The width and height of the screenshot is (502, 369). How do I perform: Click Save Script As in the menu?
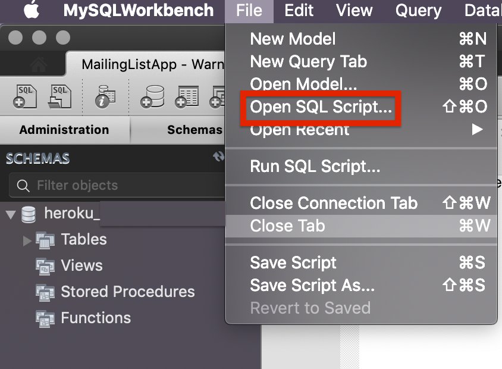[313, 285]
